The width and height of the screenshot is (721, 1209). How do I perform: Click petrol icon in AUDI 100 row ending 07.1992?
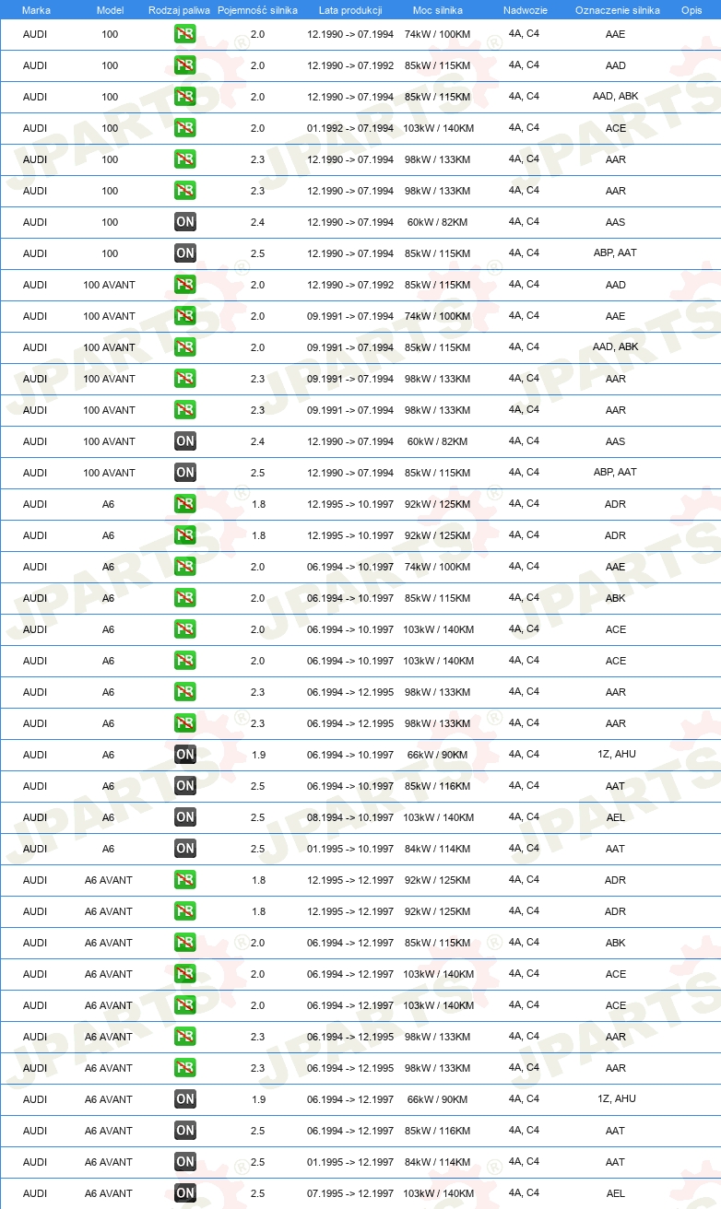pos(185,65)
